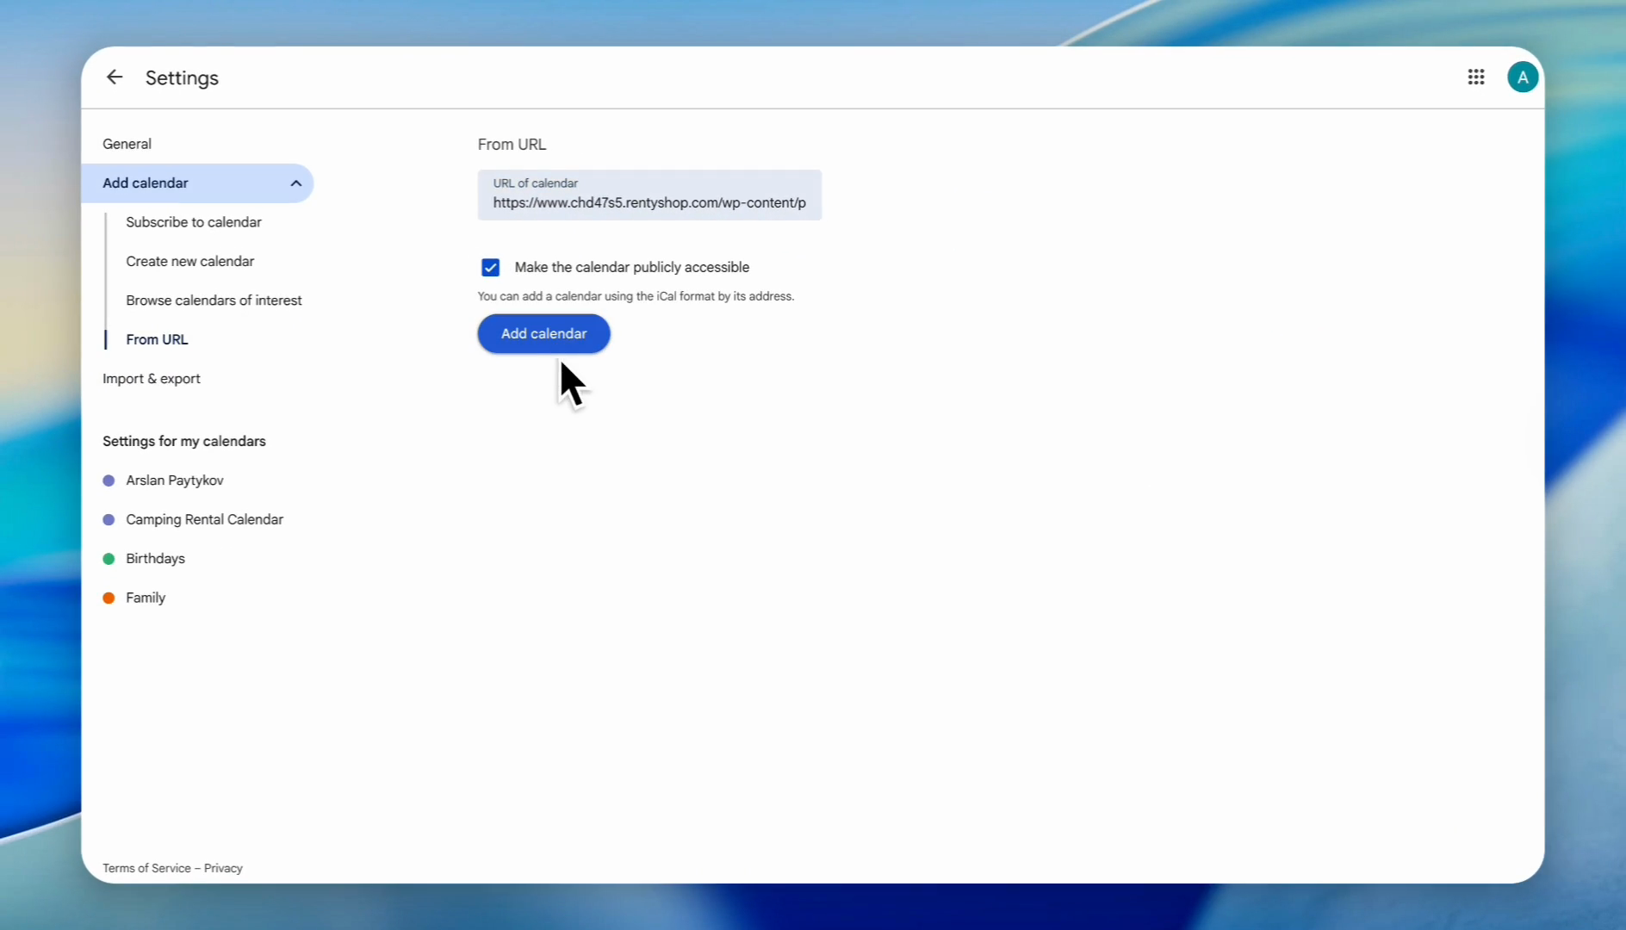Open the Terms of Service link

(146, 868)
